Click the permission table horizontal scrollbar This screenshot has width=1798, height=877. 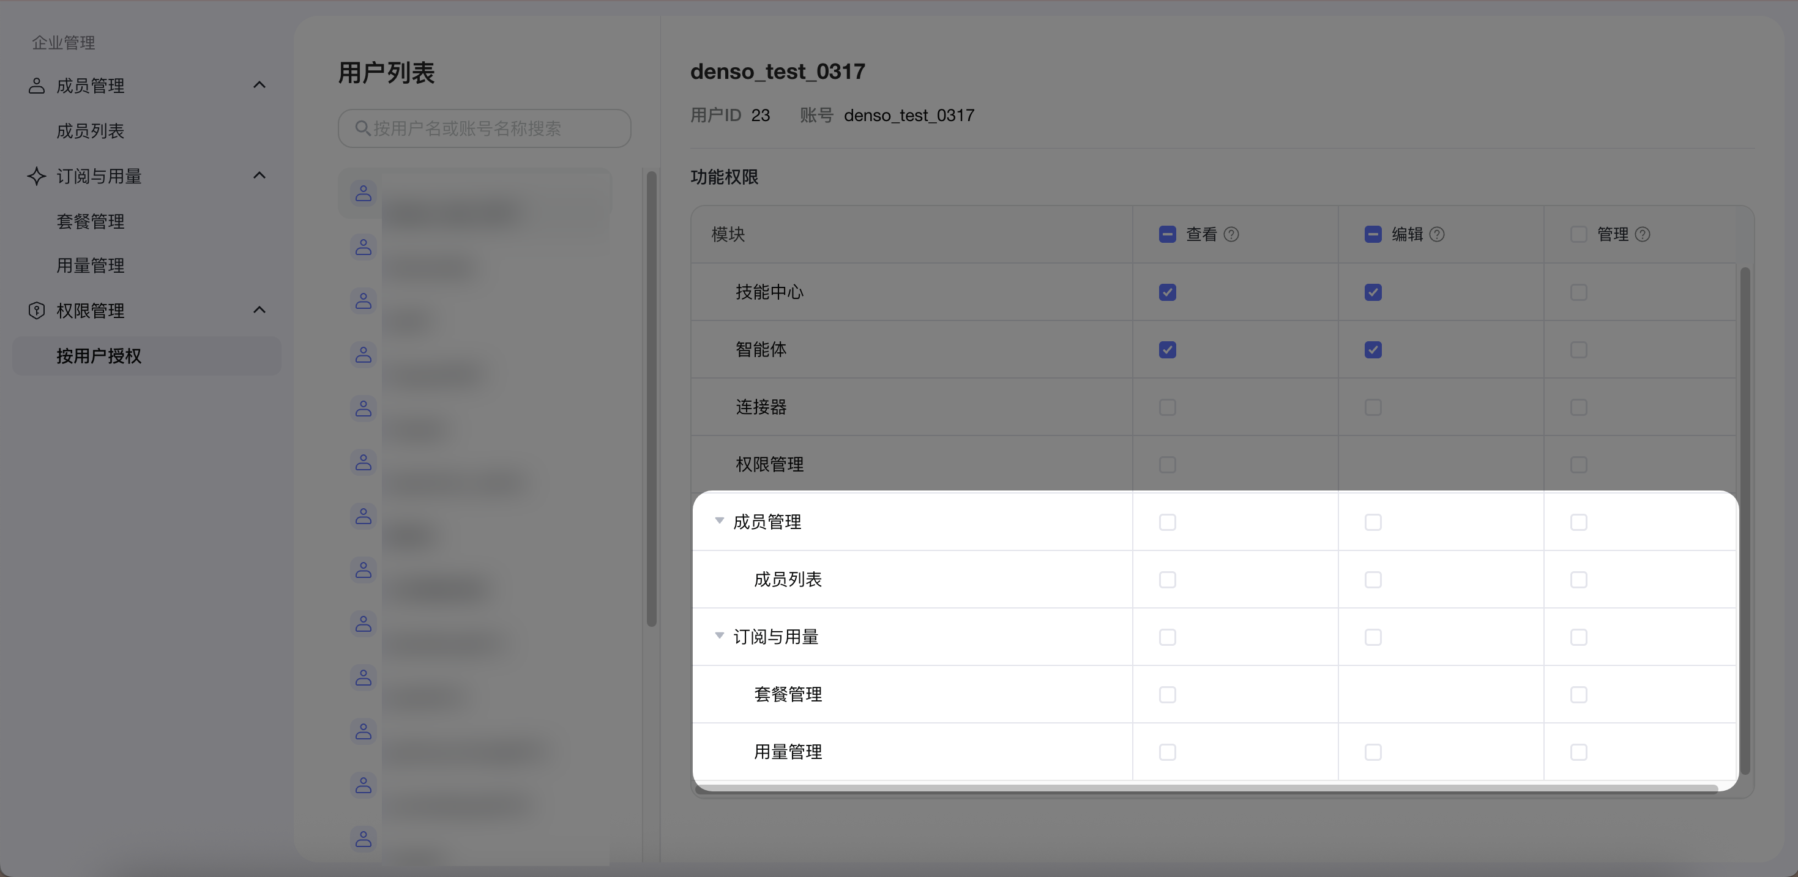[1206, 789]
